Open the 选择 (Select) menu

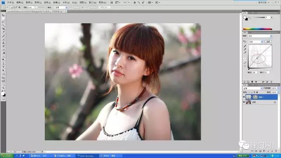(x=47, y=3)
